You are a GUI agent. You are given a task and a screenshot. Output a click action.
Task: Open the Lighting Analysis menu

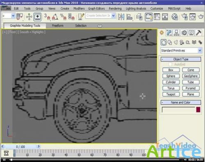[x=136, y=9]
